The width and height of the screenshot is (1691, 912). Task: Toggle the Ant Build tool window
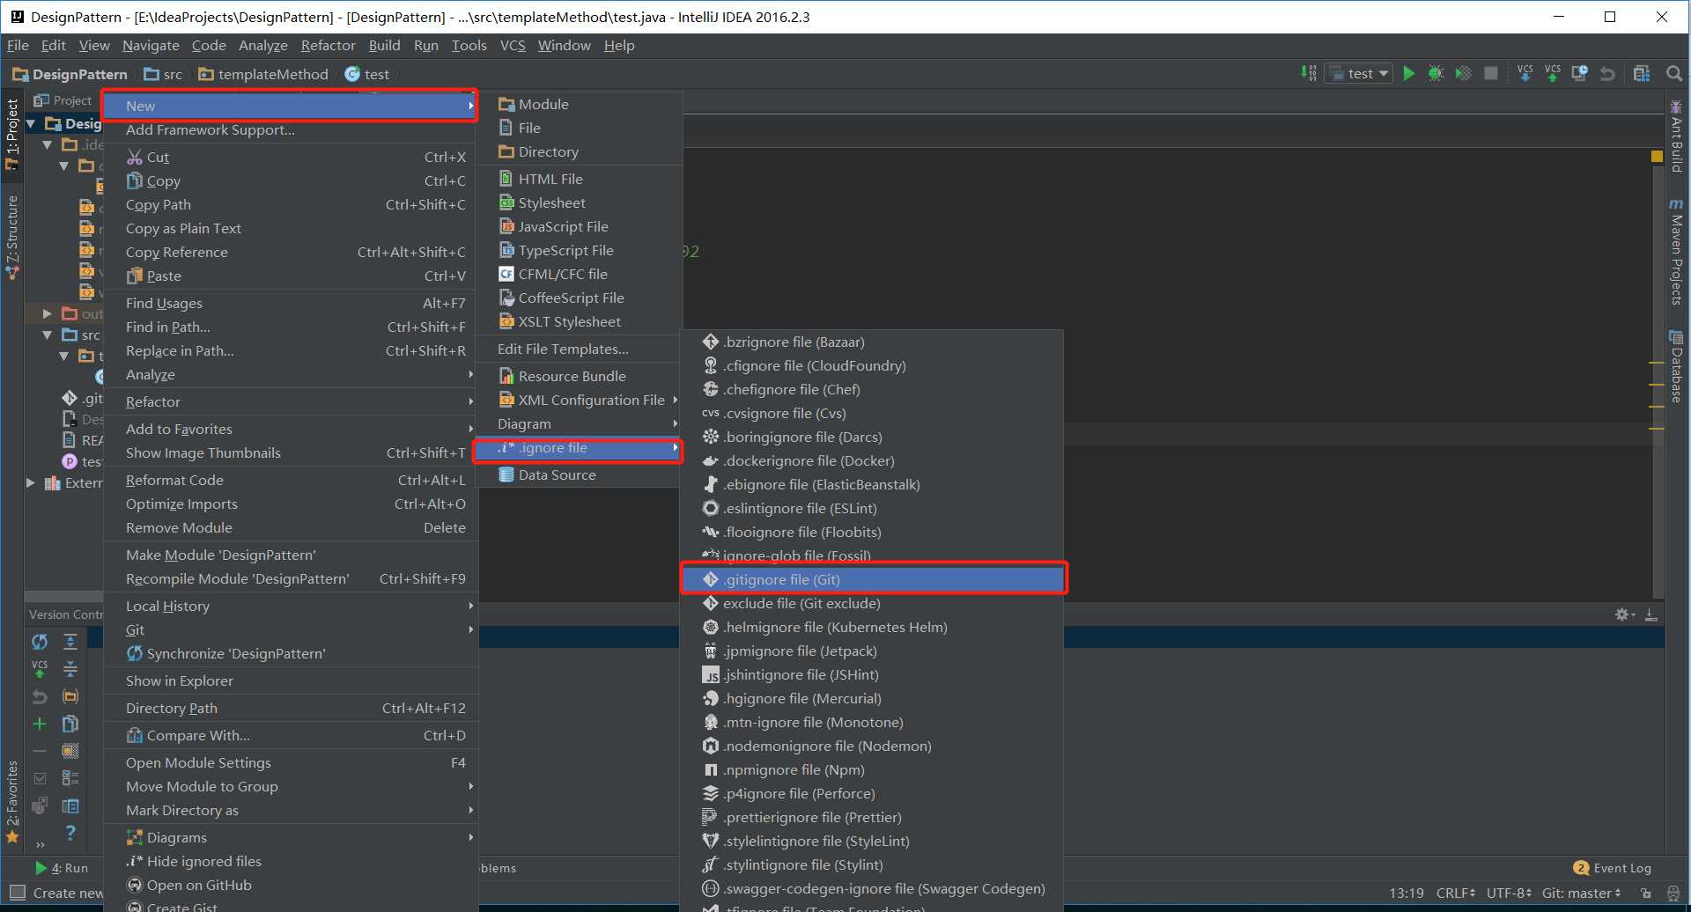[x=1676, y=136]
